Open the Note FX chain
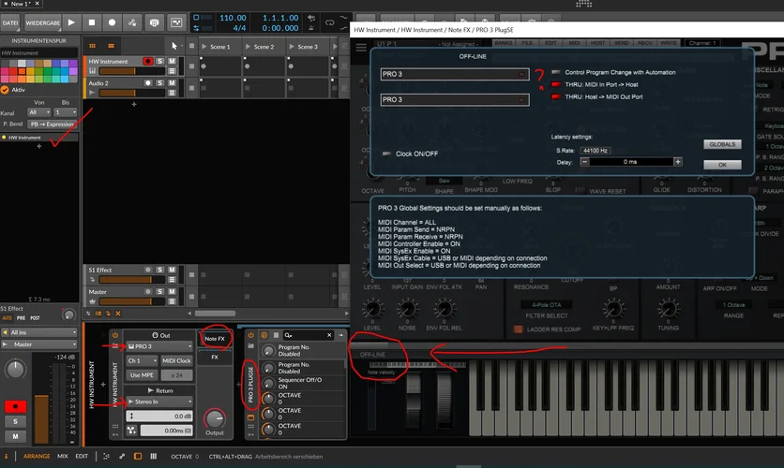This screenshot has width=784, height=468. [x=215, y=338]
